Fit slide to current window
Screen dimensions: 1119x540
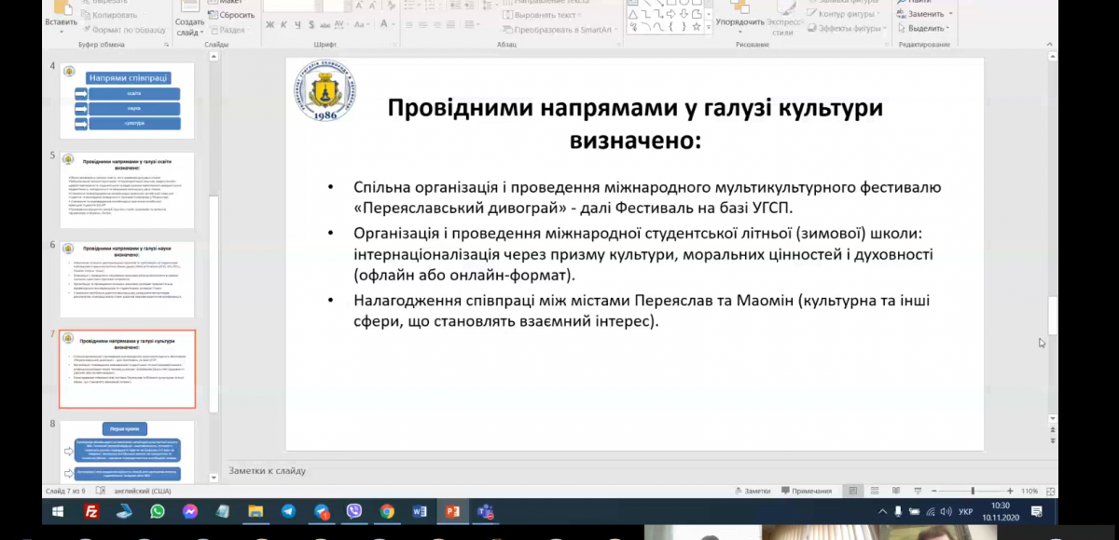1051,491
